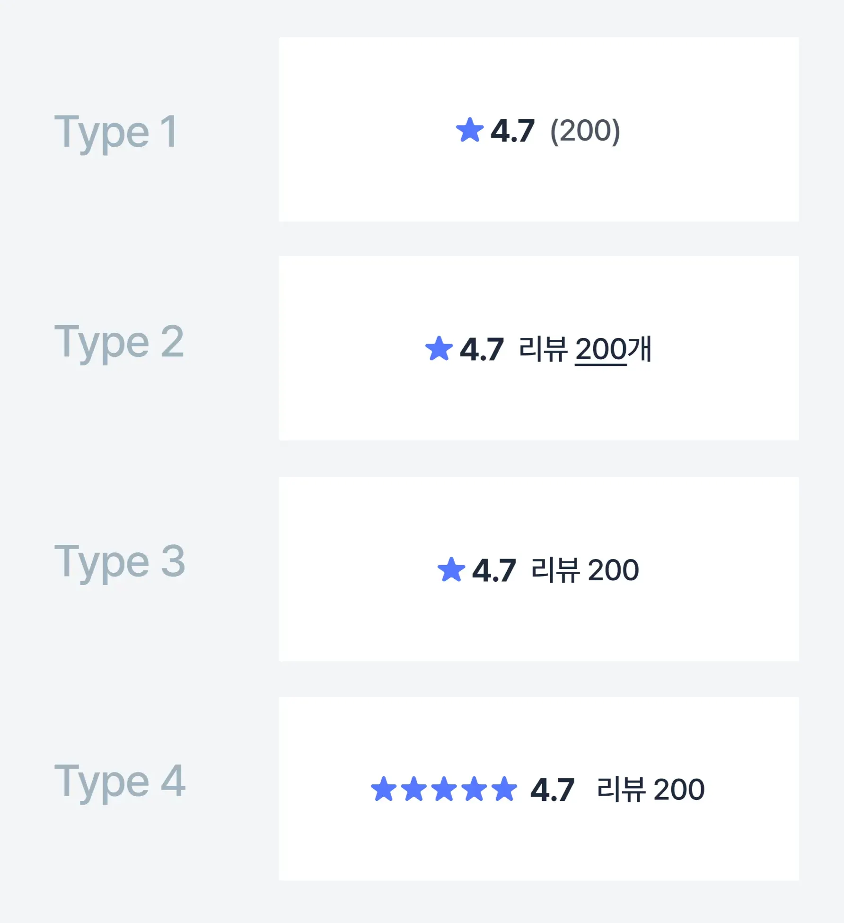Click the 리뷰 200 text in Type 3

(x=585, y=570)
